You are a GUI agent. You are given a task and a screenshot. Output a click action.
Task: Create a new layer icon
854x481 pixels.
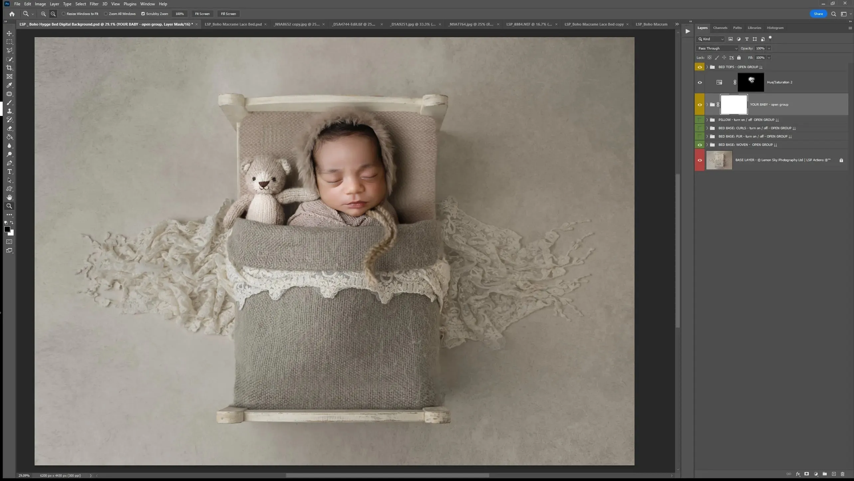[834, 474]
